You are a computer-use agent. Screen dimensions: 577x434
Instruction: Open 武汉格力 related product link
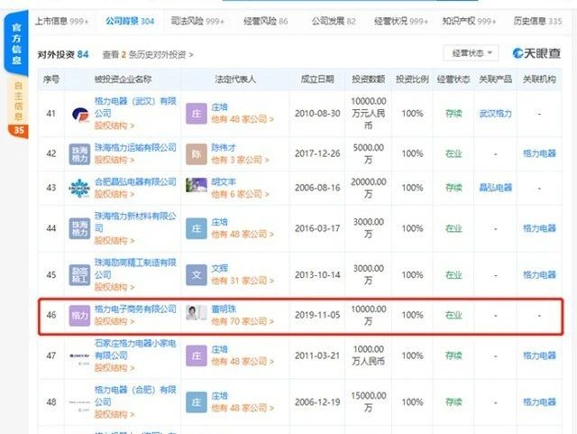pos(495,114)
